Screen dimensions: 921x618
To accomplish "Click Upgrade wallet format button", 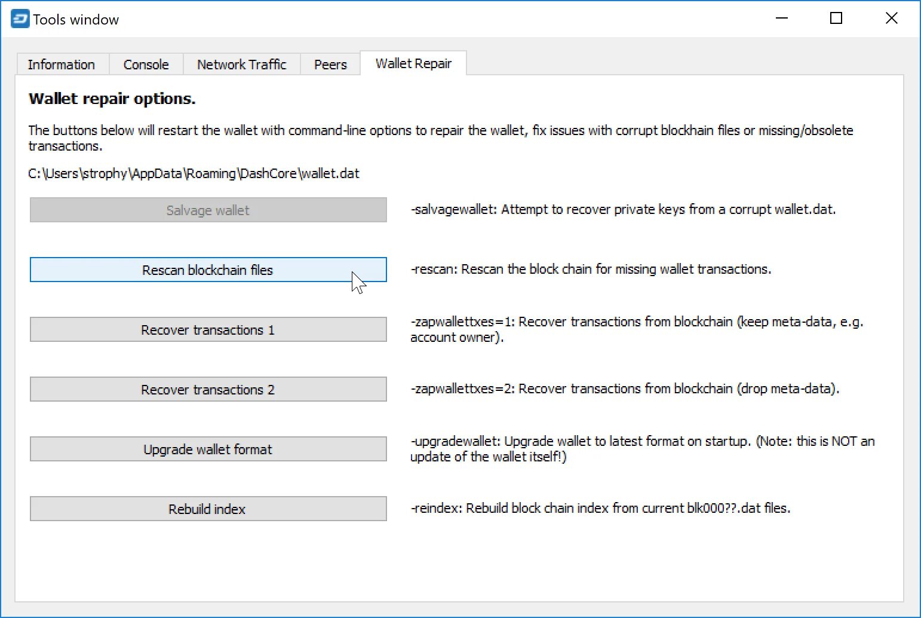I will (x=208, y=449).
